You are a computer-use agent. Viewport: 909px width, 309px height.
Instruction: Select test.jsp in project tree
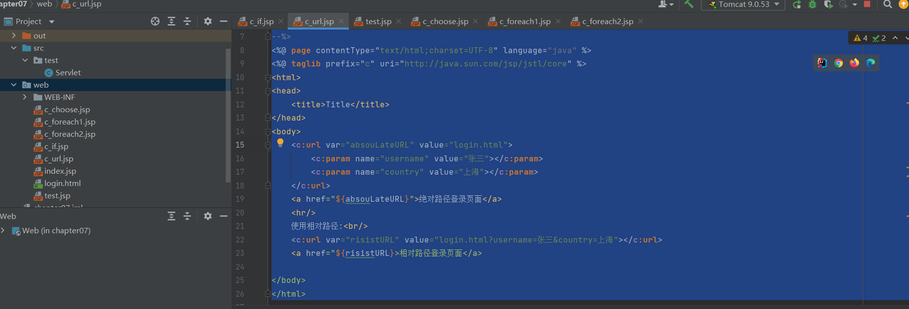click(x=57, y=195)
